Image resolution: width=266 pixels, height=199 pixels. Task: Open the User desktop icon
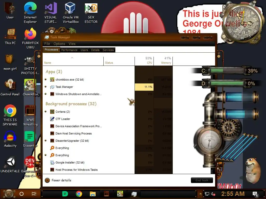(x=10, y=10)
